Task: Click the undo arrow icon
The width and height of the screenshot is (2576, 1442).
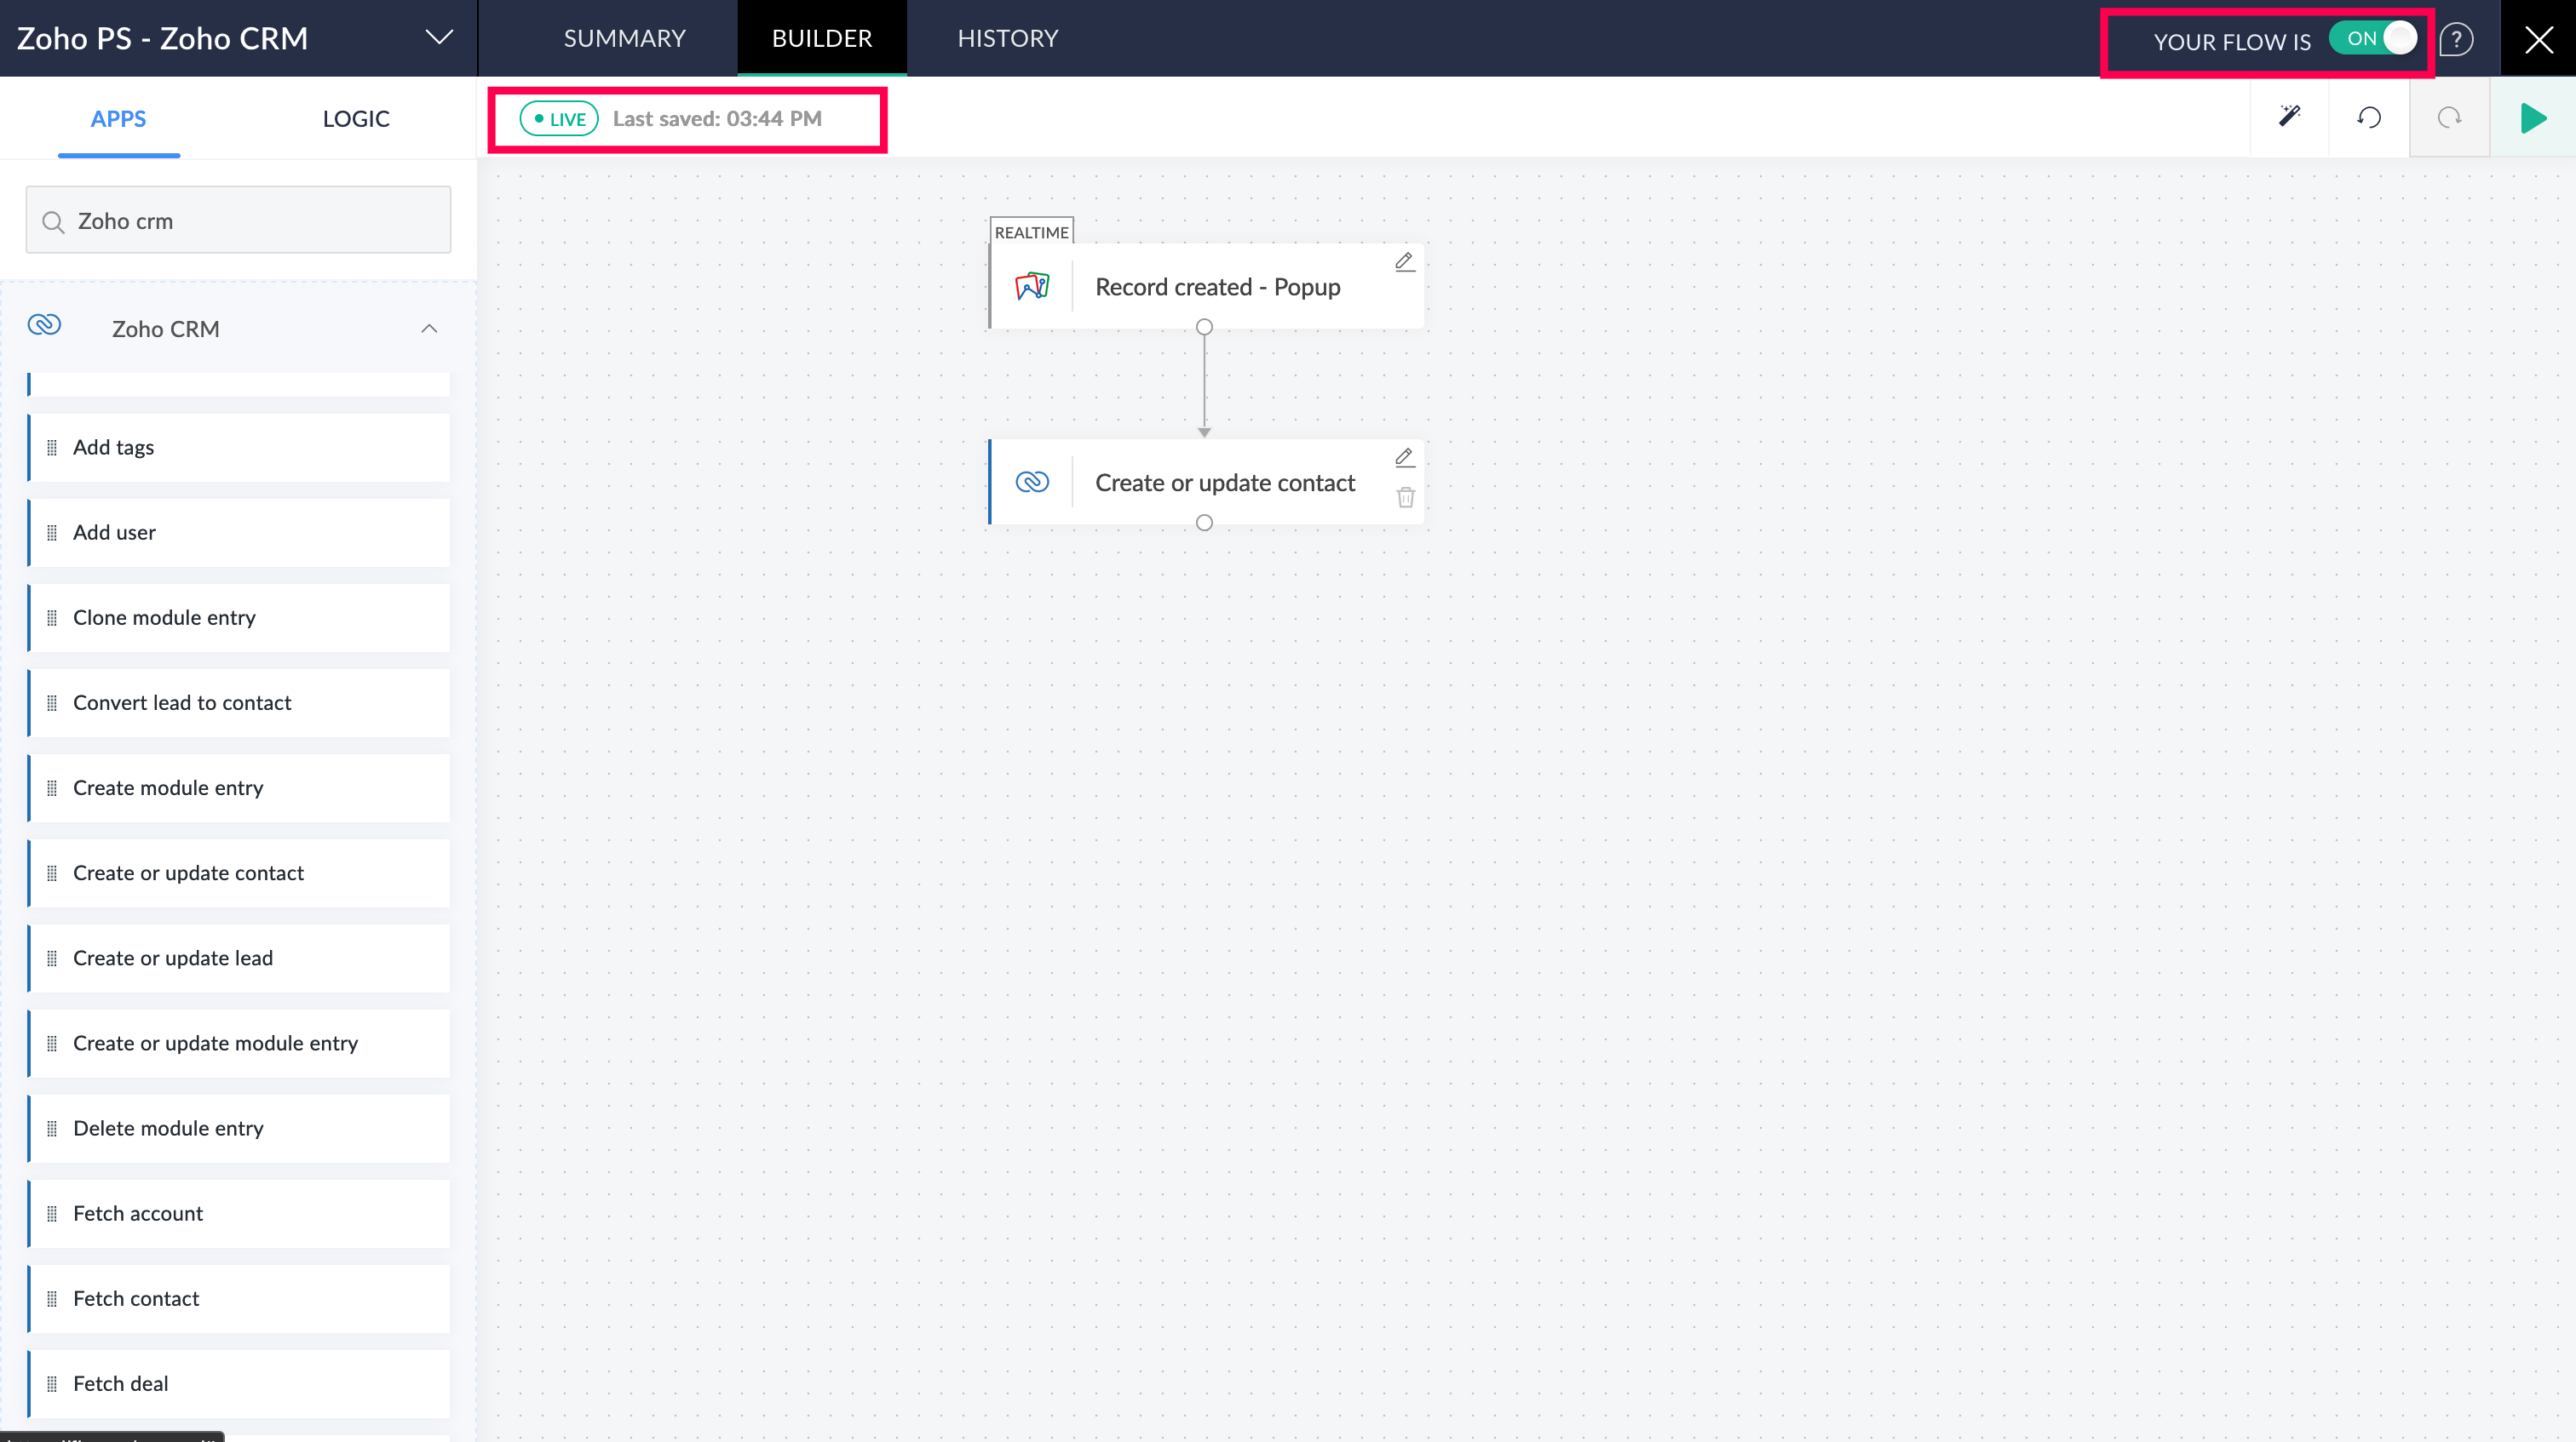Action: pyautogui.click(x=2369, y=118)
